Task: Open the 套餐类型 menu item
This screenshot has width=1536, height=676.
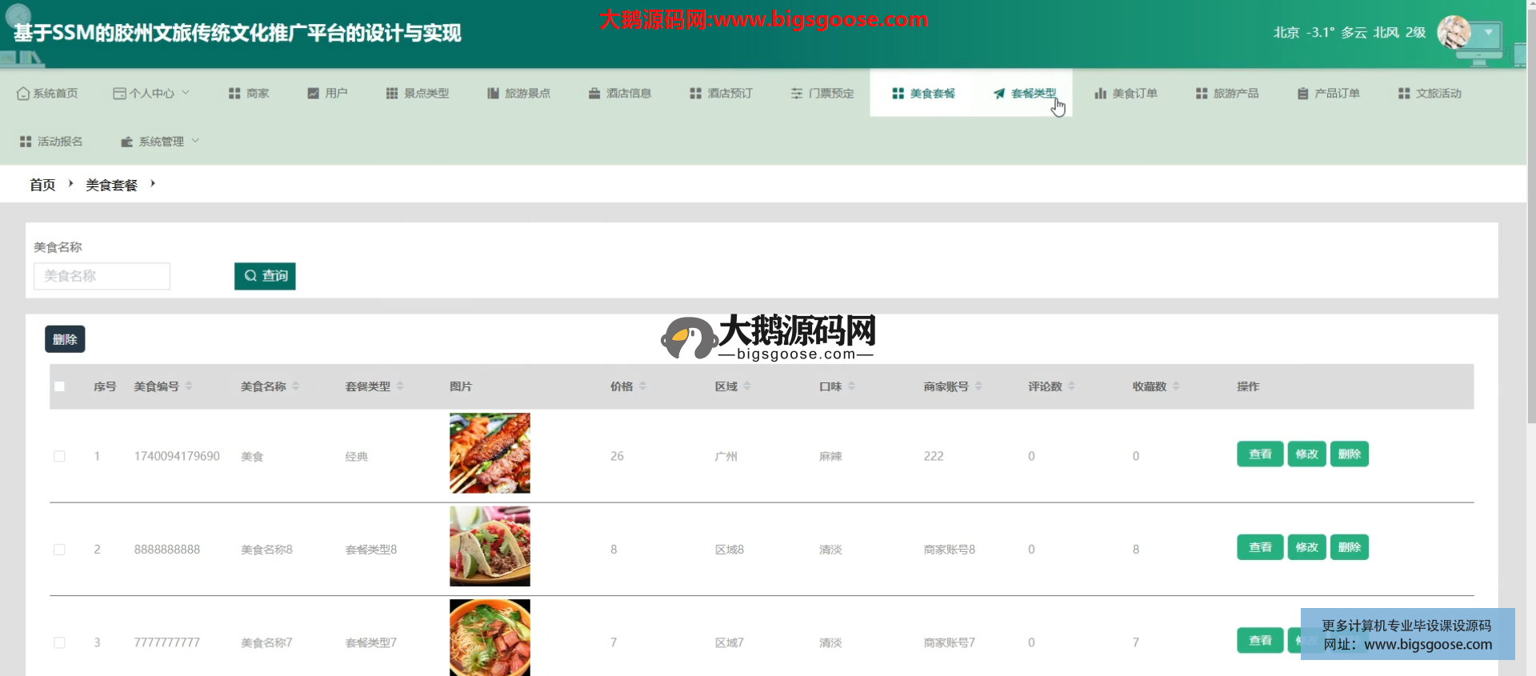Action: pyautogui.click(x=1025, y=94)
